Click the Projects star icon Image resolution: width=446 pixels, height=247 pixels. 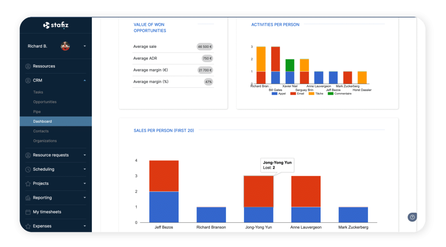[28, 184]
